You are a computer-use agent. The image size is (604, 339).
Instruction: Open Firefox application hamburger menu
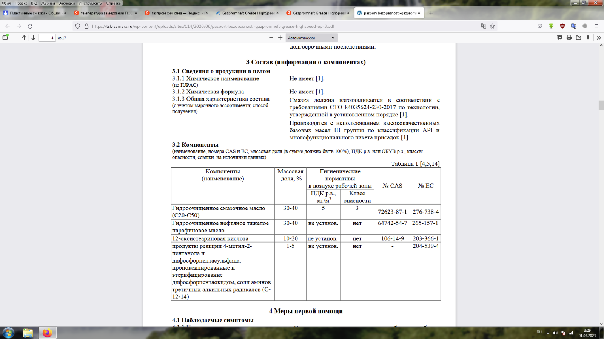[x=596, y=26]
